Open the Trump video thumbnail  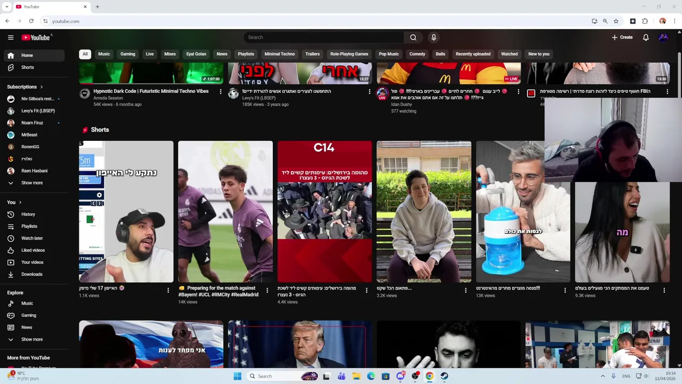click(x=300, y=344)
